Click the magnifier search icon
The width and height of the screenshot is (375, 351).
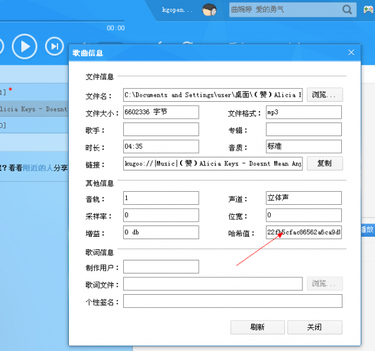coord(347,9)
